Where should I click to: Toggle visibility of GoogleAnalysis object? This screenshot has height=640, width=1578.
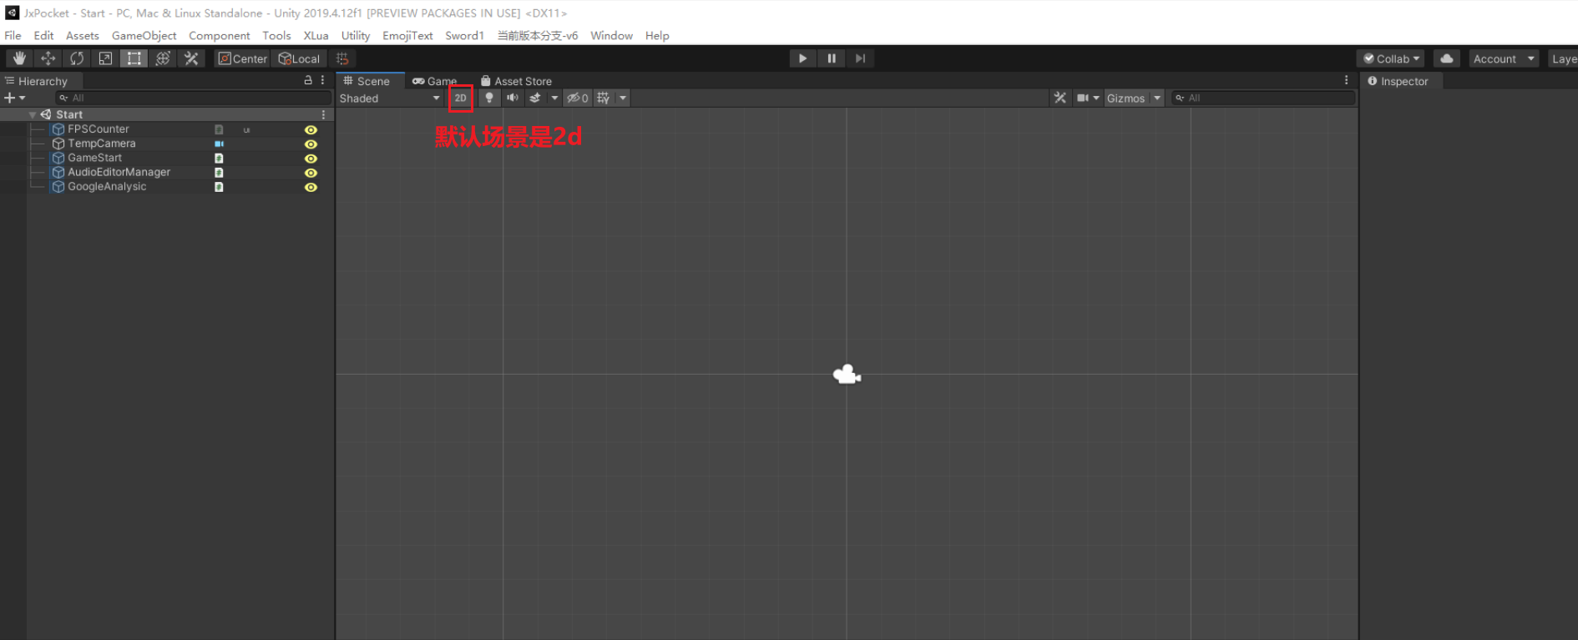(311, 188)
